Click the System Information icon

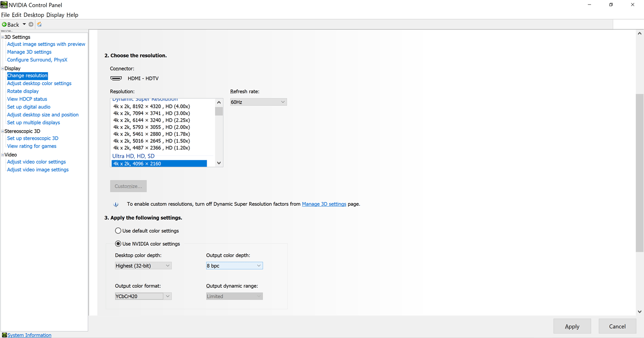(4, 335)
